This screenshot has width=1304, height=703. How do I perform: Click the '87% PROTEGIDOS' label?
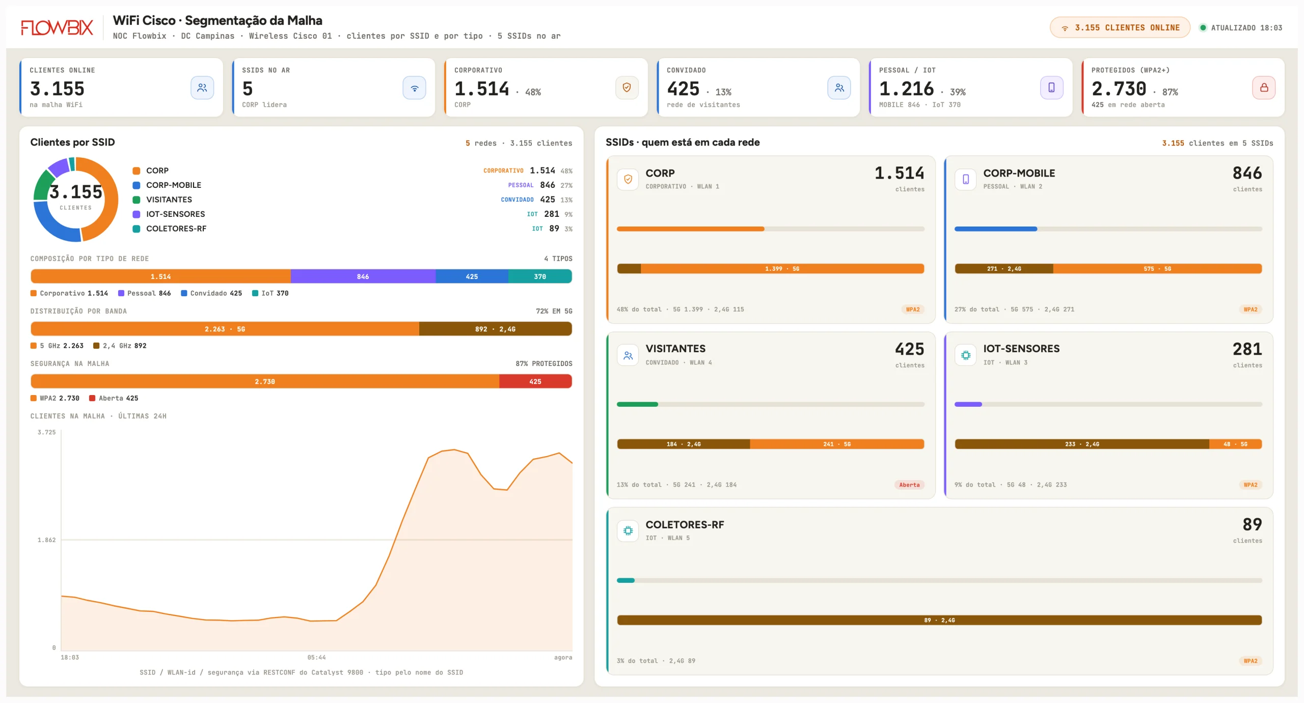544,363
